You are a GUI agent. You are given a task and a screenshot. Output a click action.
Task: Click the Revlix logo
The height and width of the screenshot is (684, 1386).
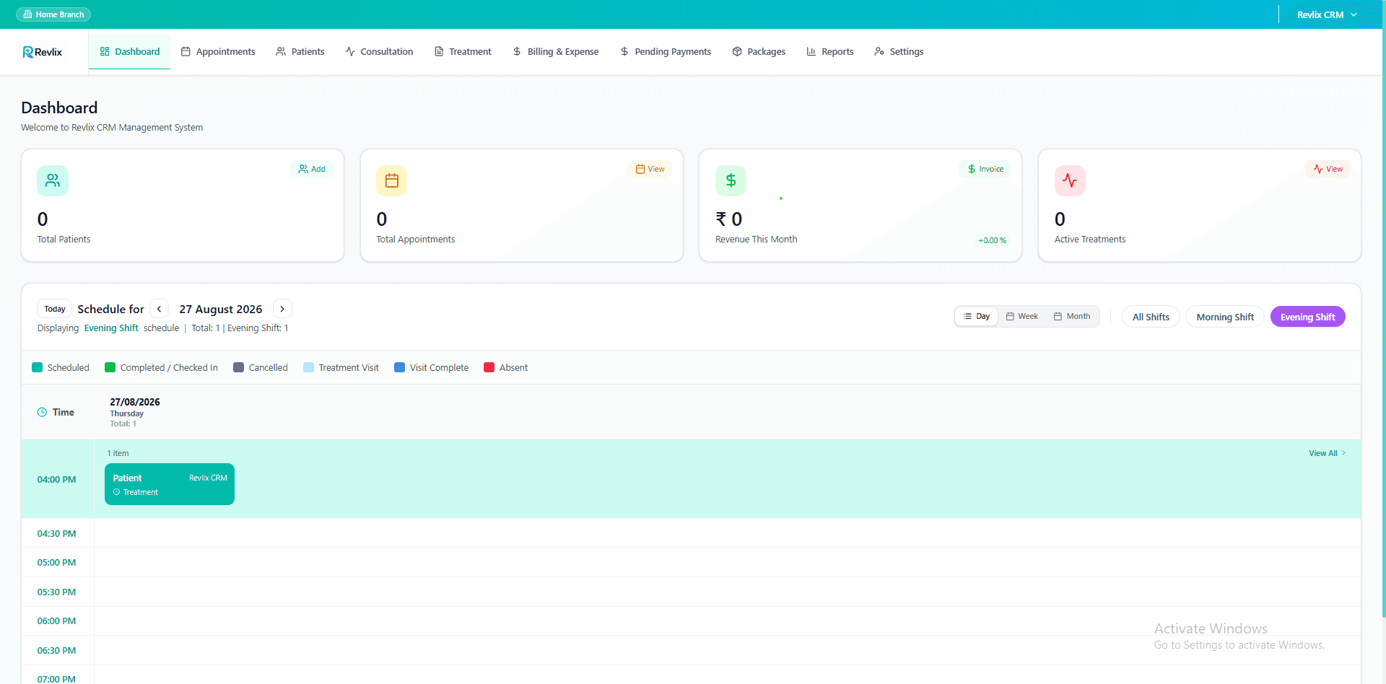(43, 52)
